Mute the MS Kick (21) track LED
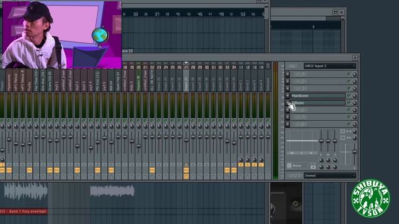 97,121
